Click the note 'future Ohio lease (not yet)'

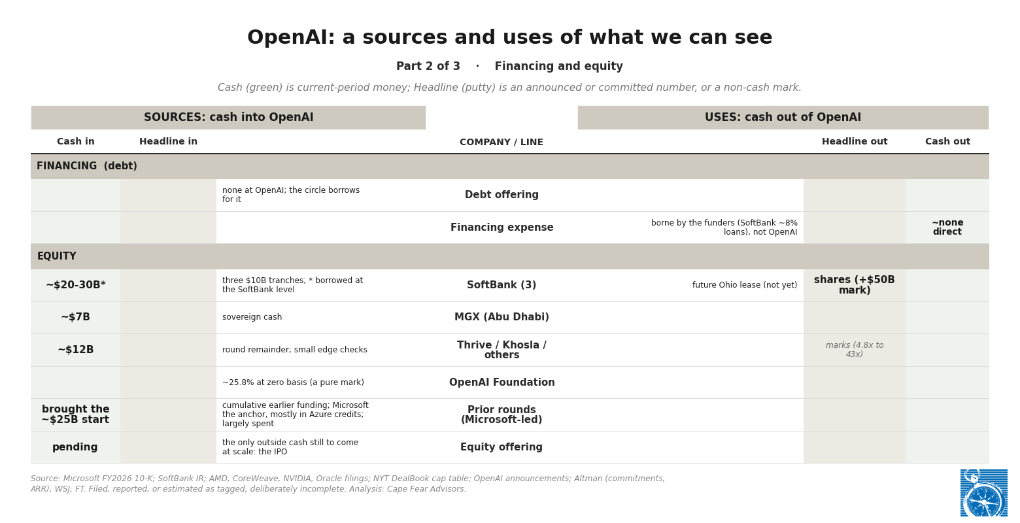pyautogui.click(x=745, y=286)
